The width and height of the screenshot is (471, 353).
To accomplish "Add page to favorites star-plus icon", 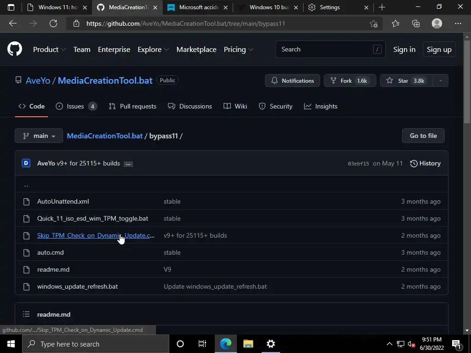I will [x=373, y=23].
